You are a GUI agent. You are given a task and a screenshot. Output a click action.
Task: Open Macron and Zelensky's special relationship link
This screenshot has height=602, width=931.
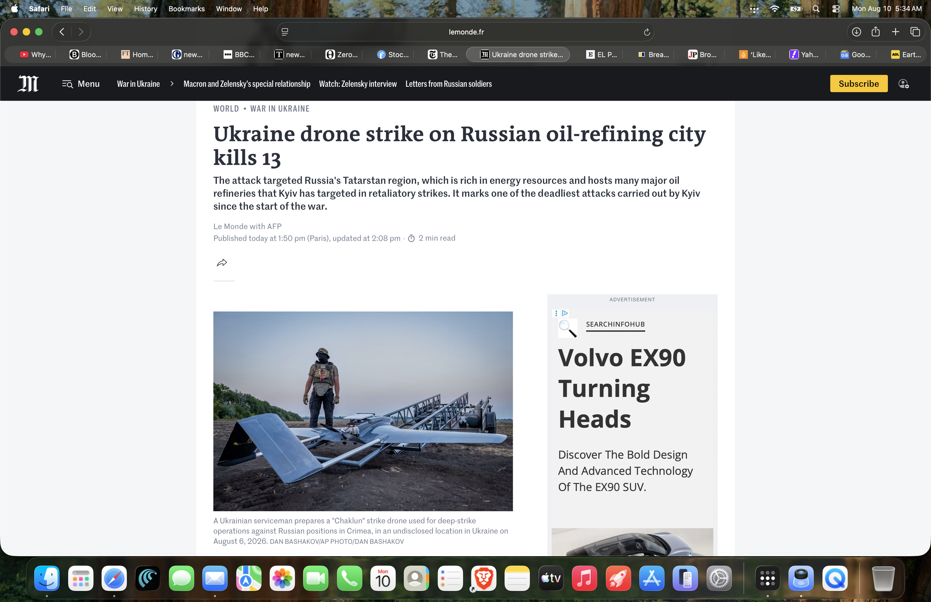pos(247,84)
